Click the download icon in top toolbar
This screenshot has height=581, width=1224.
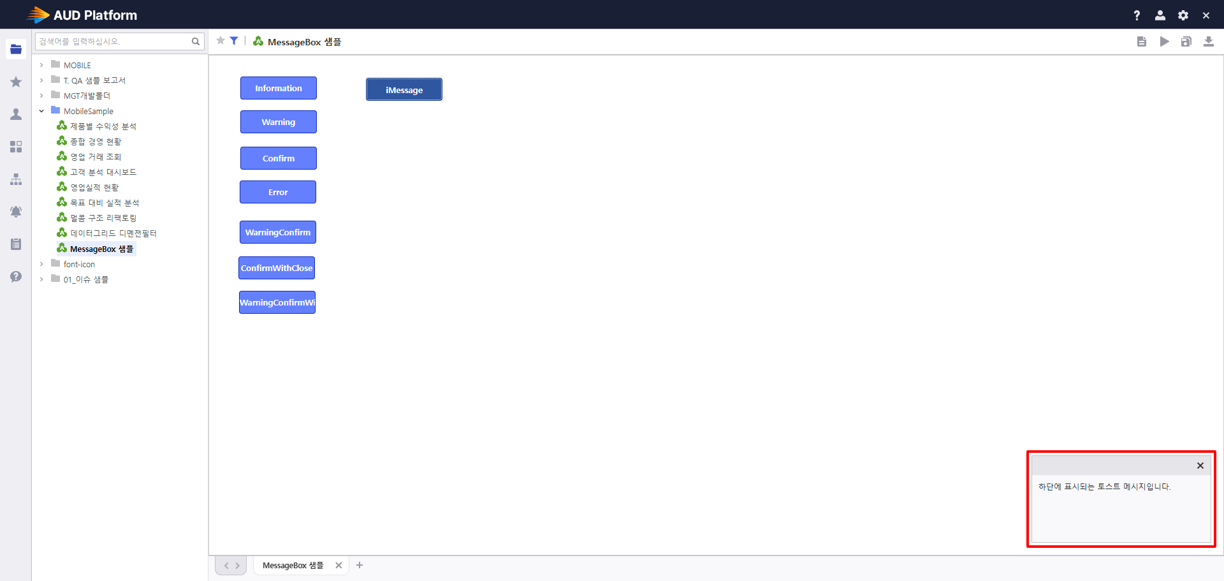pos(1208,41)
